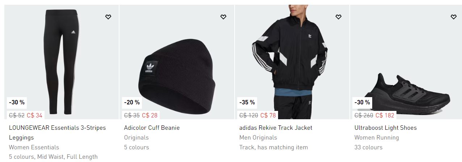462x162 pixels.
Task: Click the C$ 182 shoes sale price
Action: tap(385, 116)
